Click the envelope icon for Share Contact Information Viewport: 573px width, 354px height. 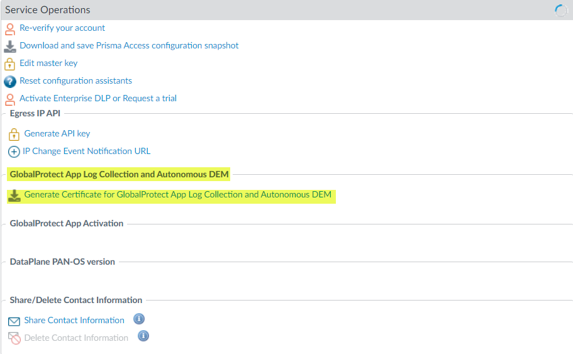tap(14, 321)
